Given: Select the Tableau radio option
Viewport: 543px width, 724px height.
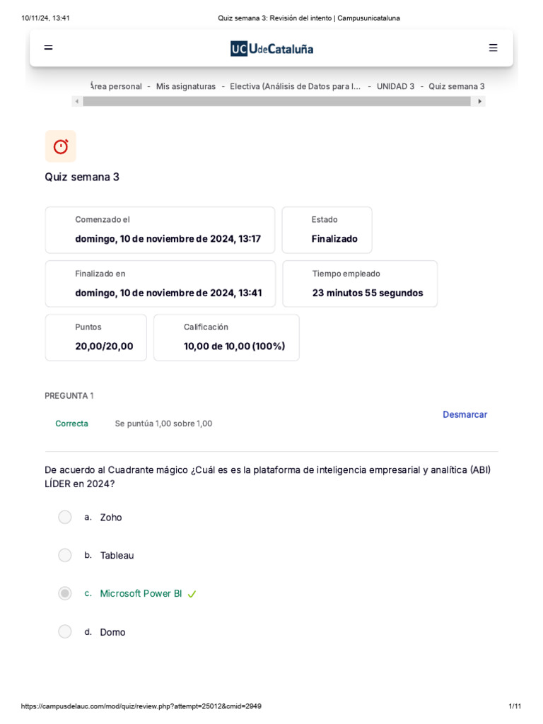Looking at the screenshot, I should [65, 555].
